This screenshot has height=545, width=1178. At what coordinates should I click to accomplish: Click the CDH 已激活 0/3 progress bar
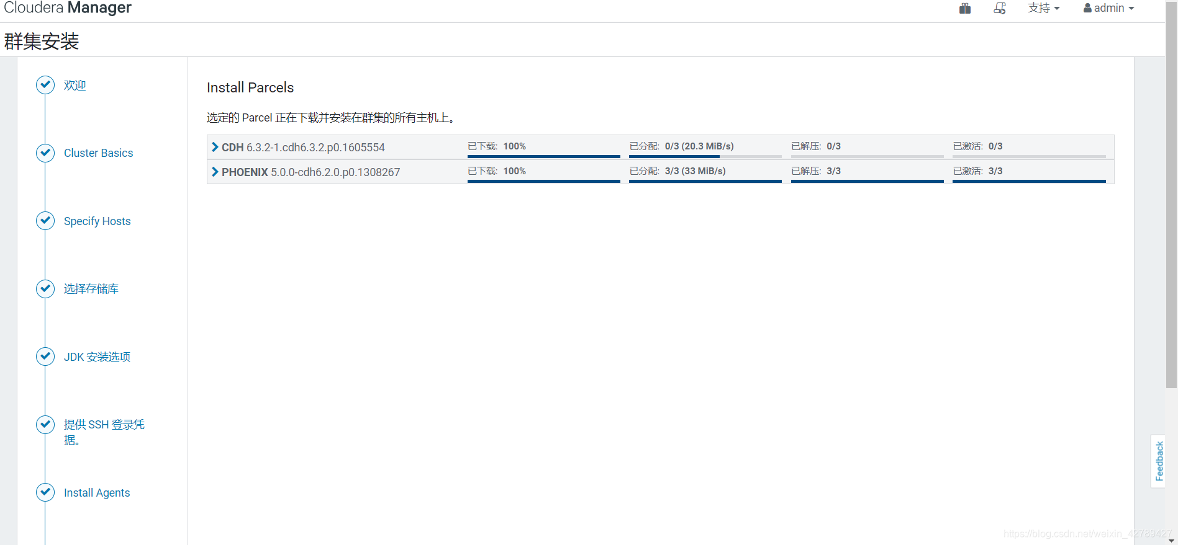pyautogui.click(x=1029, y=156)
